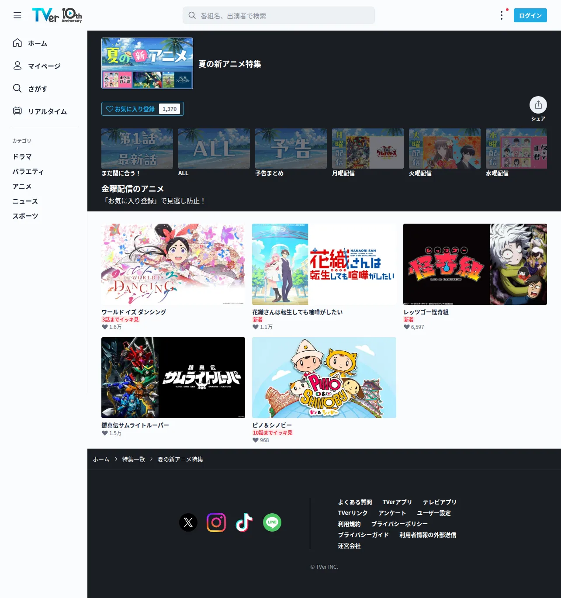This screenshot has height=598, width=561.
Task: Open the ワールド イズ ダンシング thumbnail
Action: pyautogui.click(x=173, y=264)
